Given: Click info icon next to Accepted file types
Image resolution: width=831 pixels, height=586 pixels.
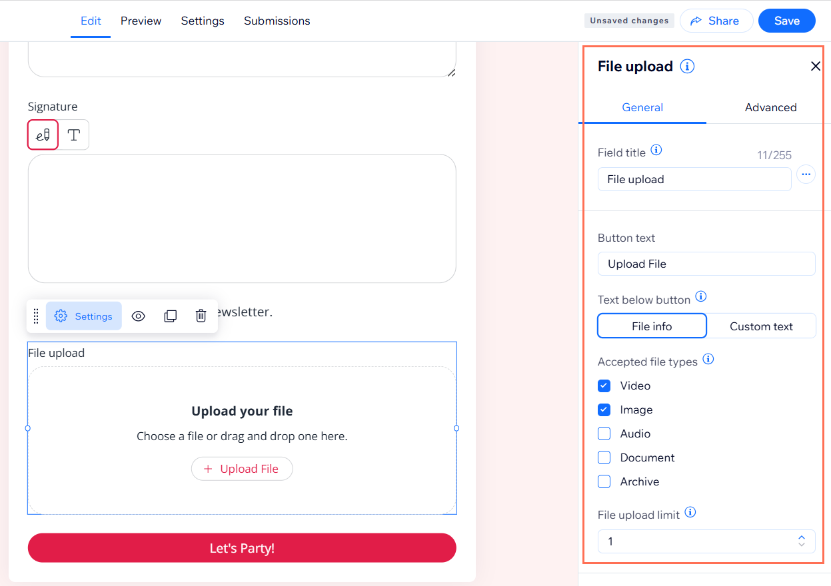Looking at the screenshot, I should tap(708, 360).
